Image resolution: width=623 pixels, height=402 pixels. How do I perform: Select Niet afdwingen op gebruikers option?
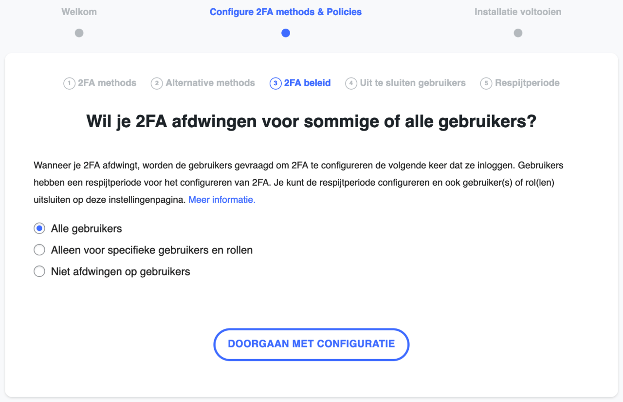pos(39,271)
